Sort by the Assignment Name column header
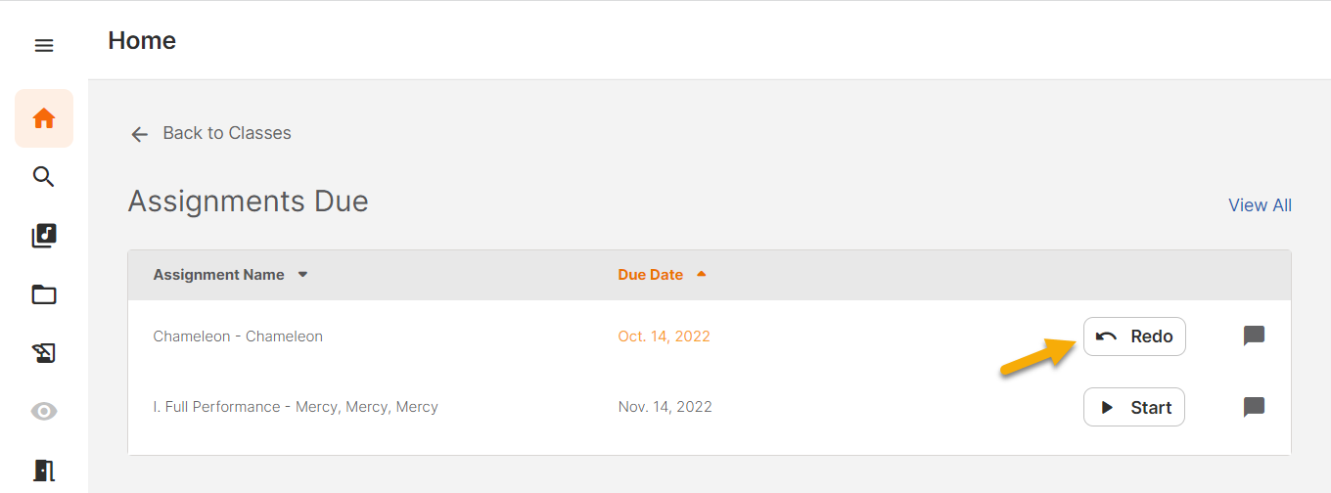 coord(218,275)
